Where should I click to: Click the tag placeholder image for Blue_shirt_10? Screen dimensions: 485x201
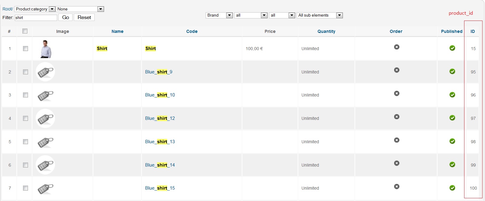tap(45, 95)
